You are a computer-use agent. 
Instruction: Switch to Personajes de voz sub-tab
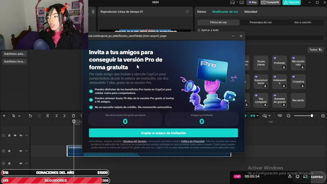tap(260, 22)
